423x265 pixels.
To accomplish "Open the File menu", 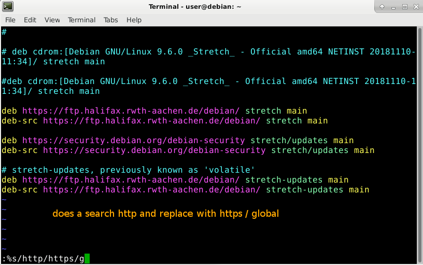I will [10, 20].
